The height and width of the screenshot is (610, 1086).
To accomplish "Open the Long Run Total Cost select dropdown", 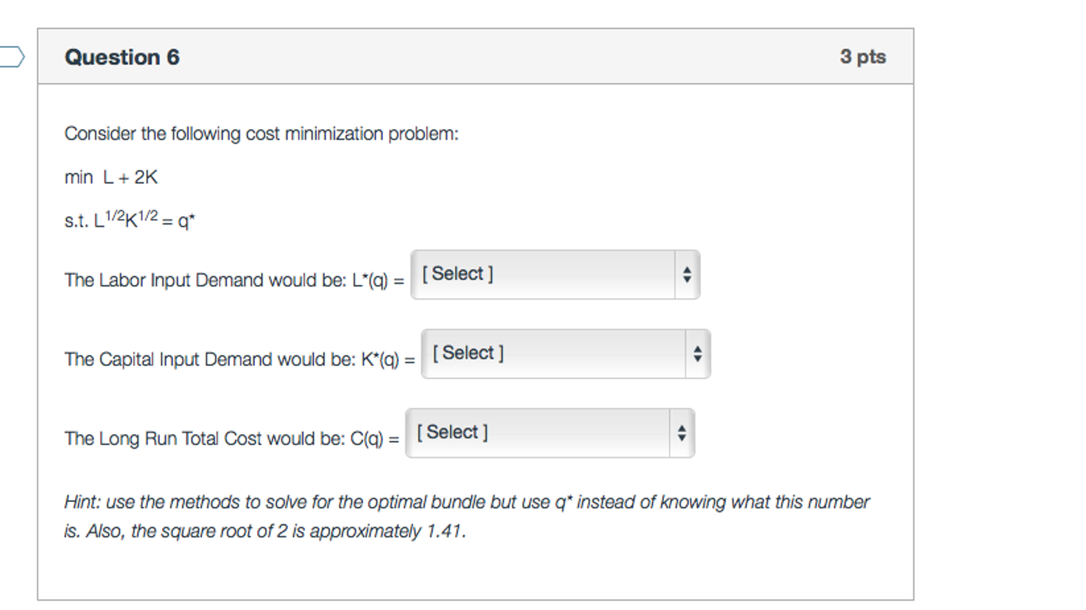I will 549,432.
